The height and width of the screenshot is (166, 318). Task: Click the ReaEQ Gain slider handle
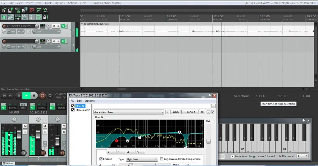[208, 141]
